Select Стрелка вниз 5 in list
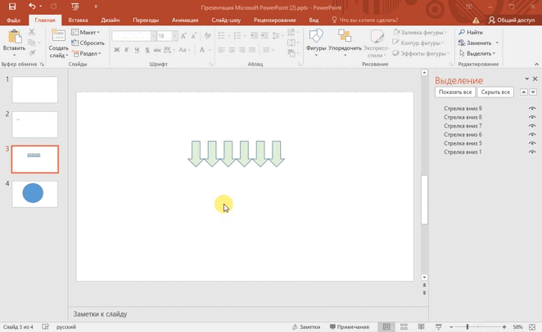Image resolution: width=542 pixels, height=332 pixels. [463, 143]
